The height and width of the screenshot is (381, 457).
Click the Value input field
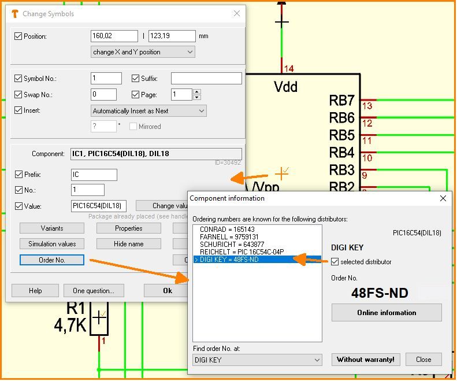pos(99,206)
